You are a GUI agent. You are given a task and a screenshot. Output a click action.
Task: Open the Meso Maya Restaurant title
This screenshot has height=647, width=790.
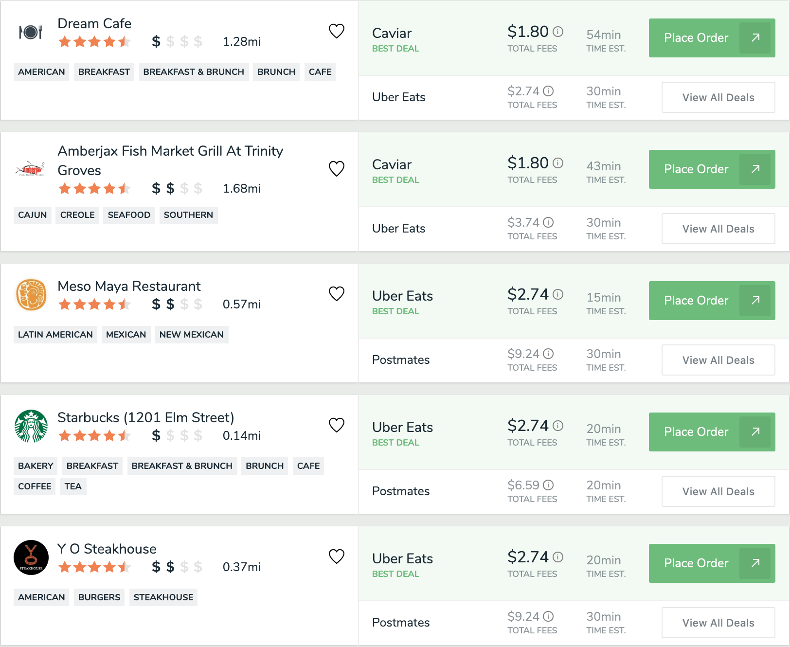(129, 286)
